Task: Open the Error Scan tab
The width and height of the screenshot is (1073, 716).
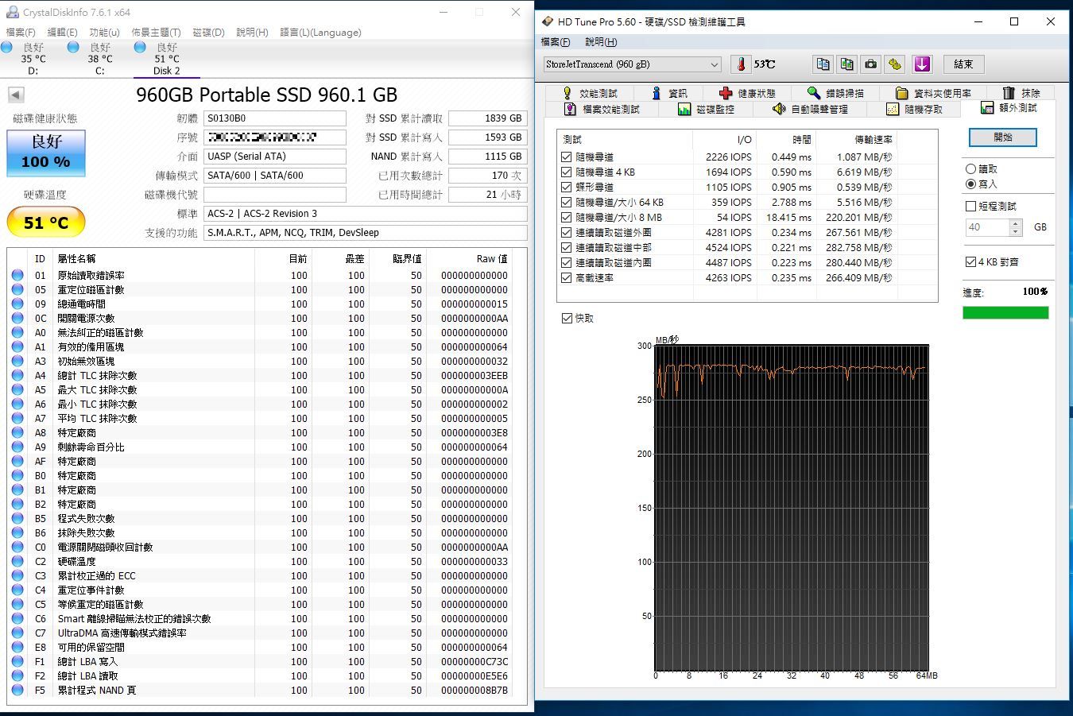Action: click(835, 93)
